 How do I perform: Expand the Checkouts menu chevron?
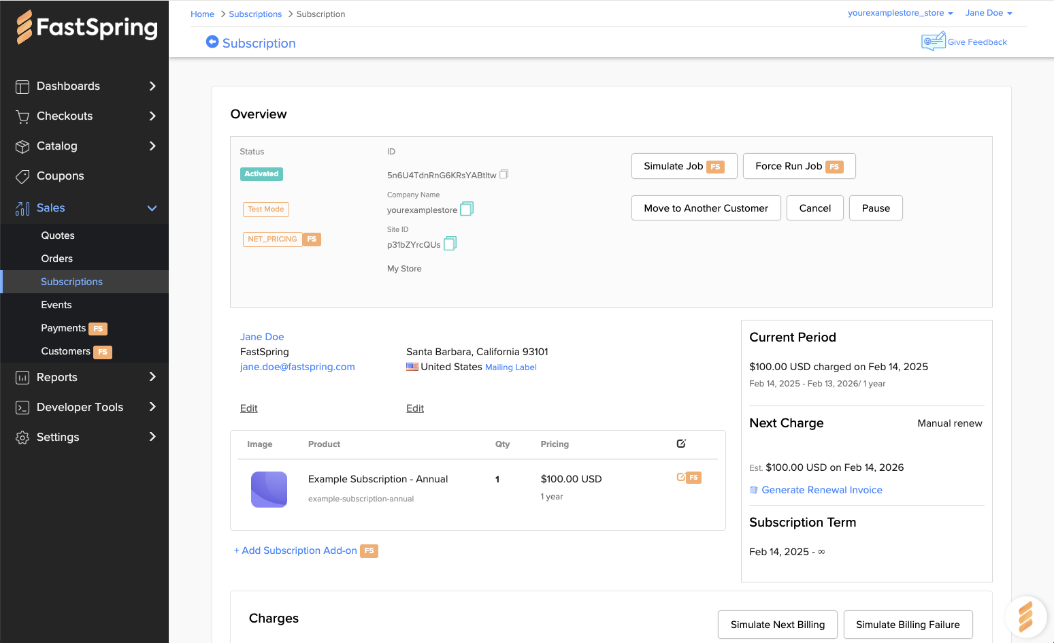[x=152, y=116]
